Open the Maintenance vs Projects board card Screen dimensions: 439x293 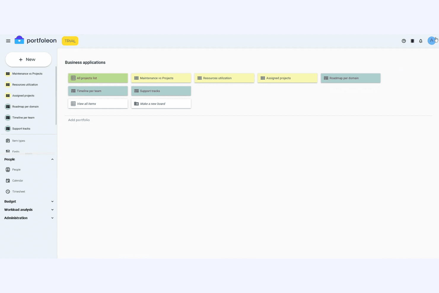tap(161, 78)
